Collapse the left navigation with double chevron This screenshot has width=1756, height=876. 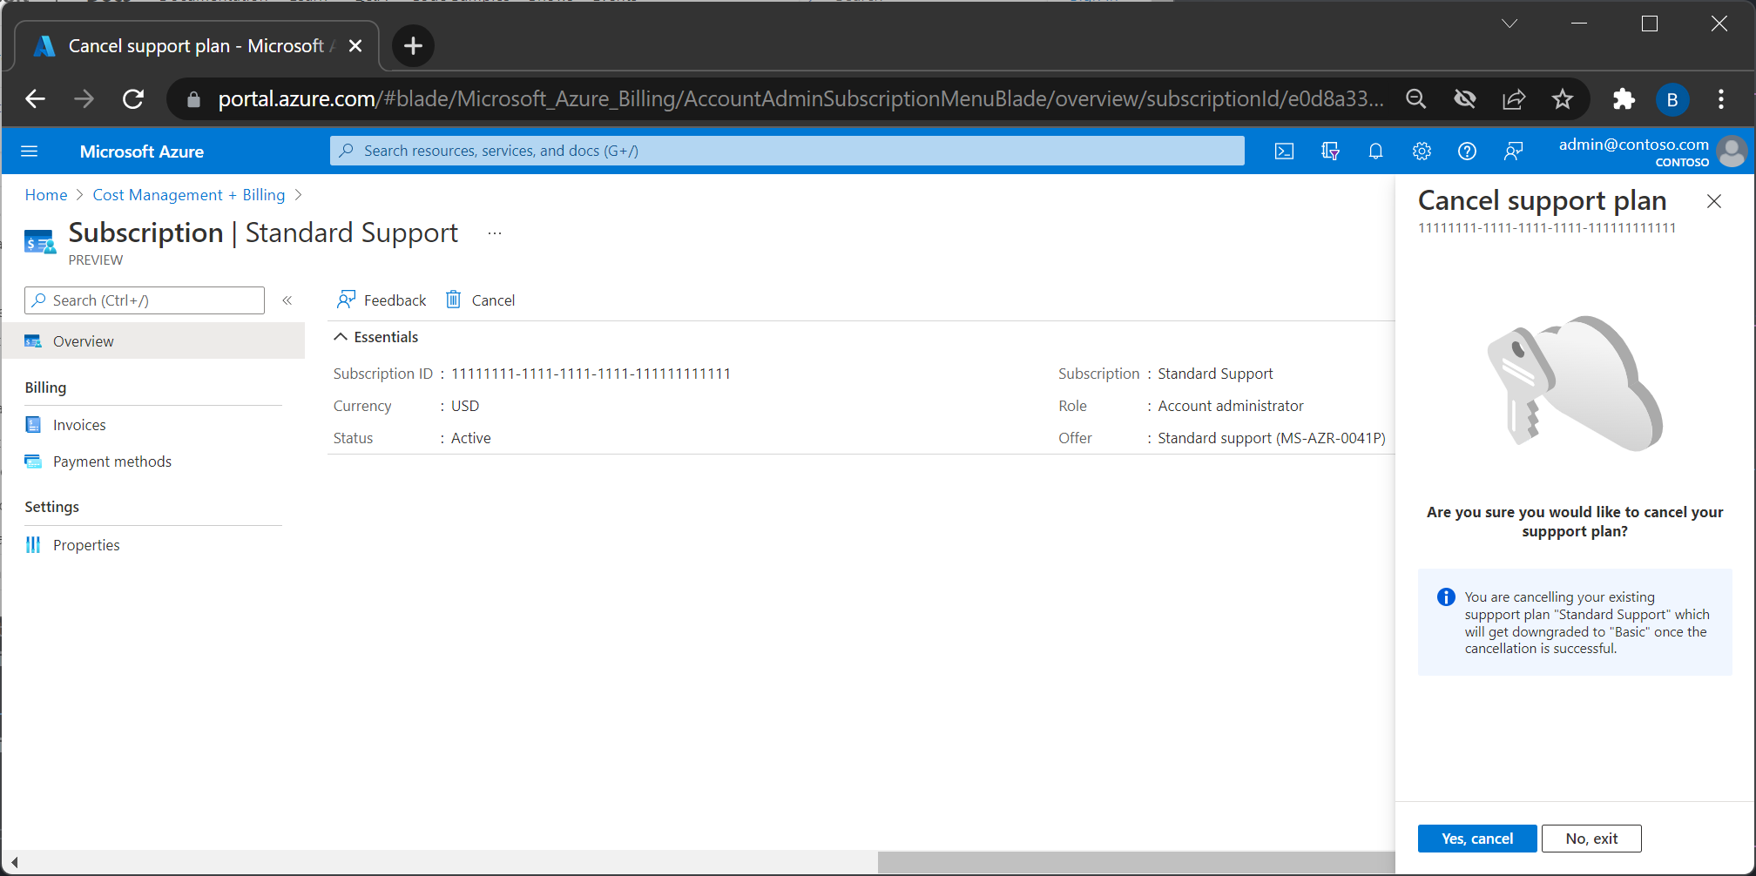(287, 300)
